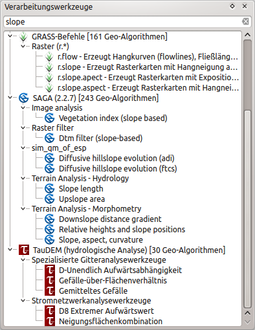
Task: Collapse the GRASS-Befehle group
Action: (x=10, y=36)
